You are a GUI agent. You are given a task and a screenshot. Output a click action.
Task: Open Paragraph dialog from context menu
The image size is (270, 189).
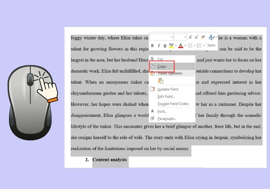tap(172, 119)
